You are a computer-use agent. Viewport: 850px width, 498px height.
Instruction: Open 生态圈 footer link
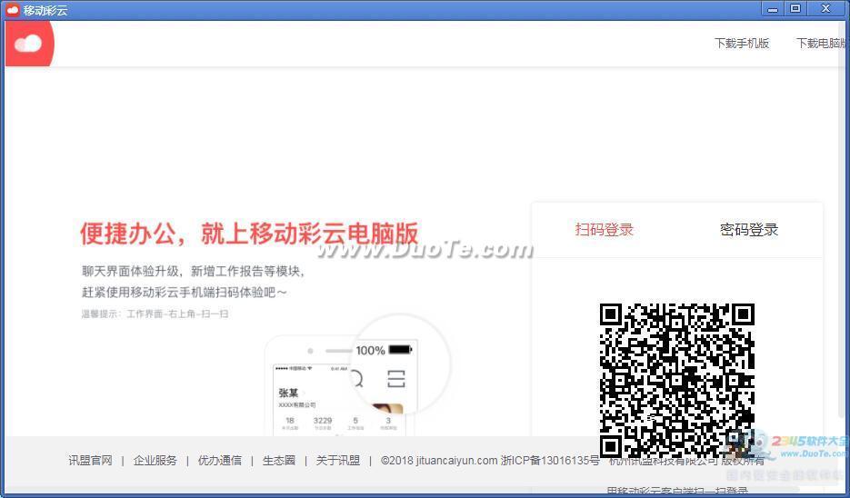[278, 461]
